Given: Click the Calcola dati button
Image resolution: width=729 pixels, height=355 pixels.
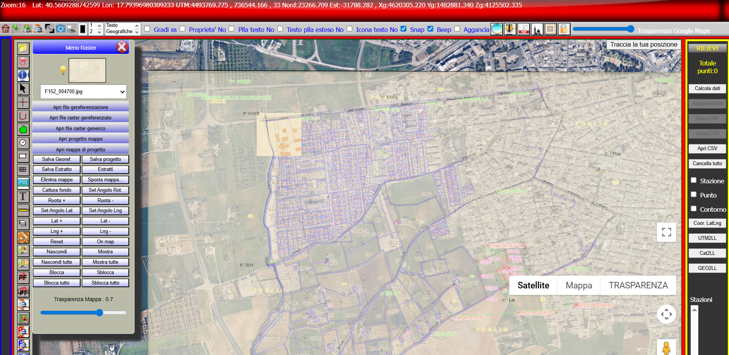Looking at the screenshot, I should [x=707, y=89].
